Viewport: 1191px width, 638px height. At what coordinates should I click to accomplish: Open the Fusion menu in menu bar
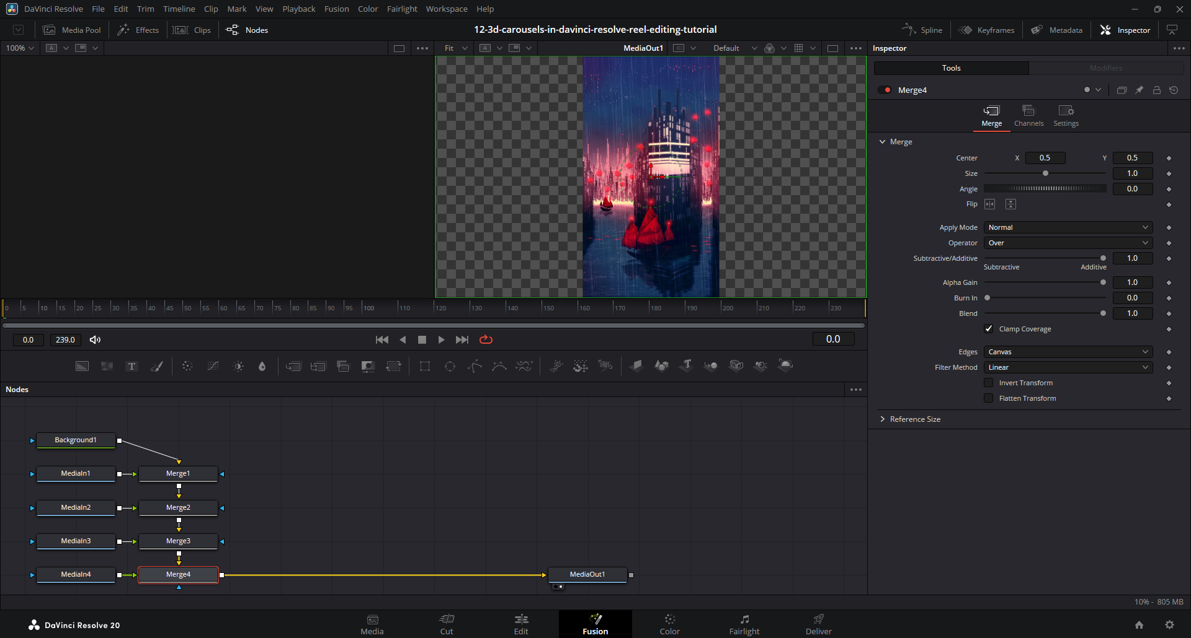click(336, 9)
